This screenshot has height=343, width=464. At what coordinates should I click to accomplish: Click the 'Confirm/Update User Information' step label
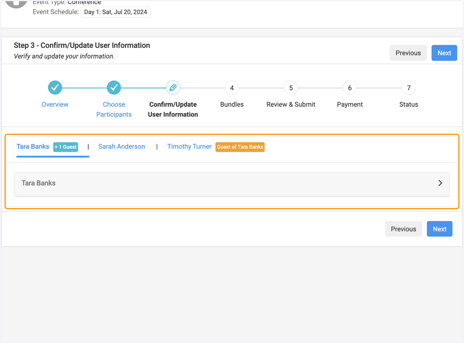pos(173,109)
